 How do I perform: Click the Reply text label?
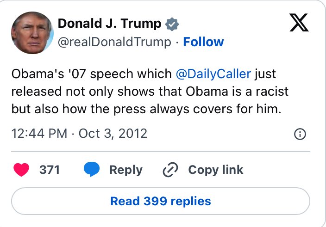click(x=126, y=170)
